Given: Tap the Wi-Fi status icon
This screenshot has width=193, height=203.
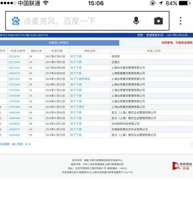Looking at the screenshot, I should click(x=46, y=3).
